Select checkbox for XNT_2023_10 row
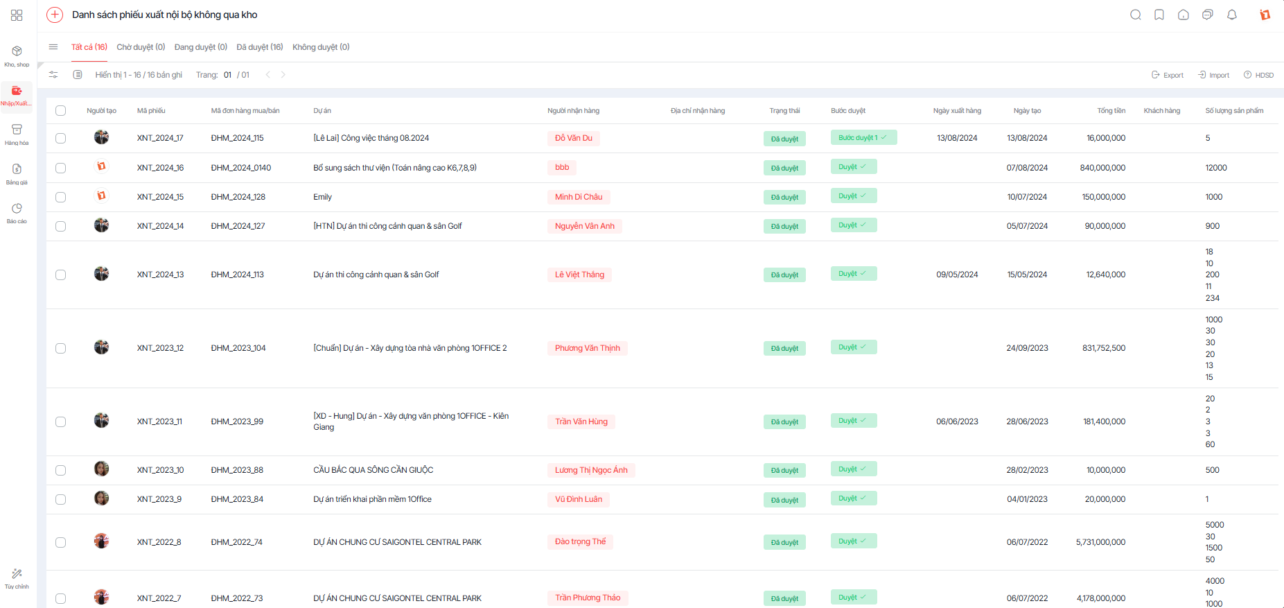Viewport: 1284px width, 608px height. [61, 470]
